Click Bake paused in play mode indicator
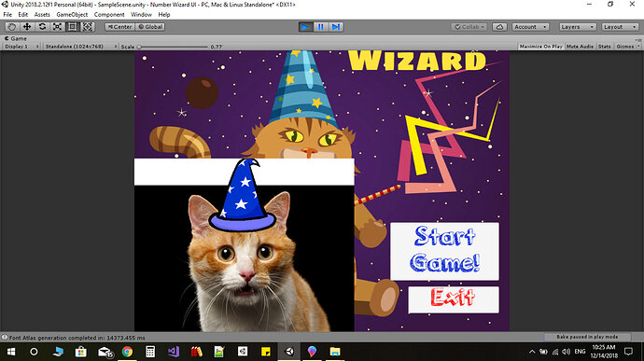Screen dimensions: 644x361 pos(587,337)
